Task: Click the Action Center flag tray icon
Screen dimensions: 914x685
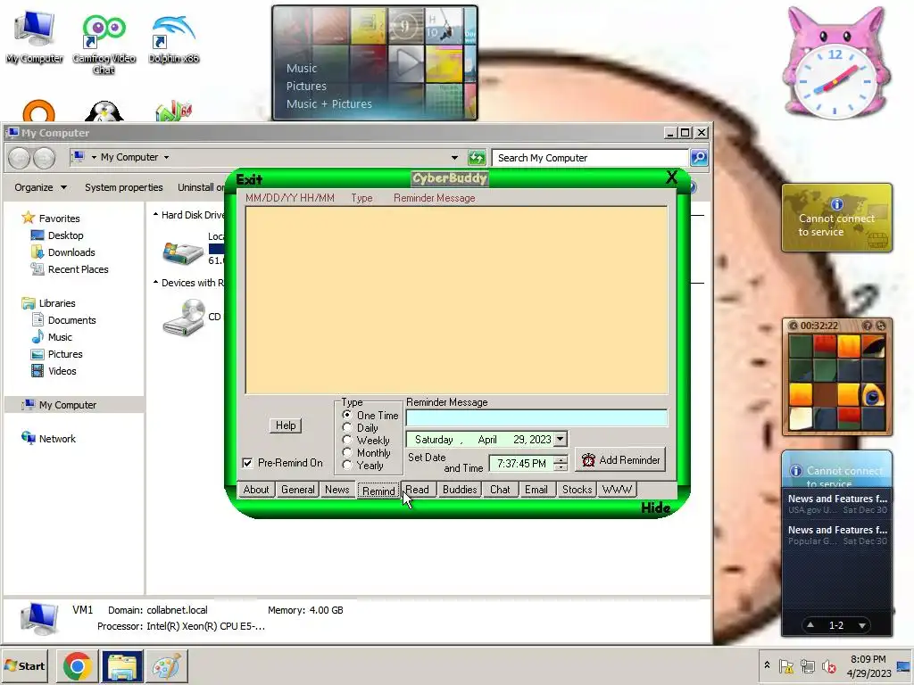Action: (x=785, y=666)
